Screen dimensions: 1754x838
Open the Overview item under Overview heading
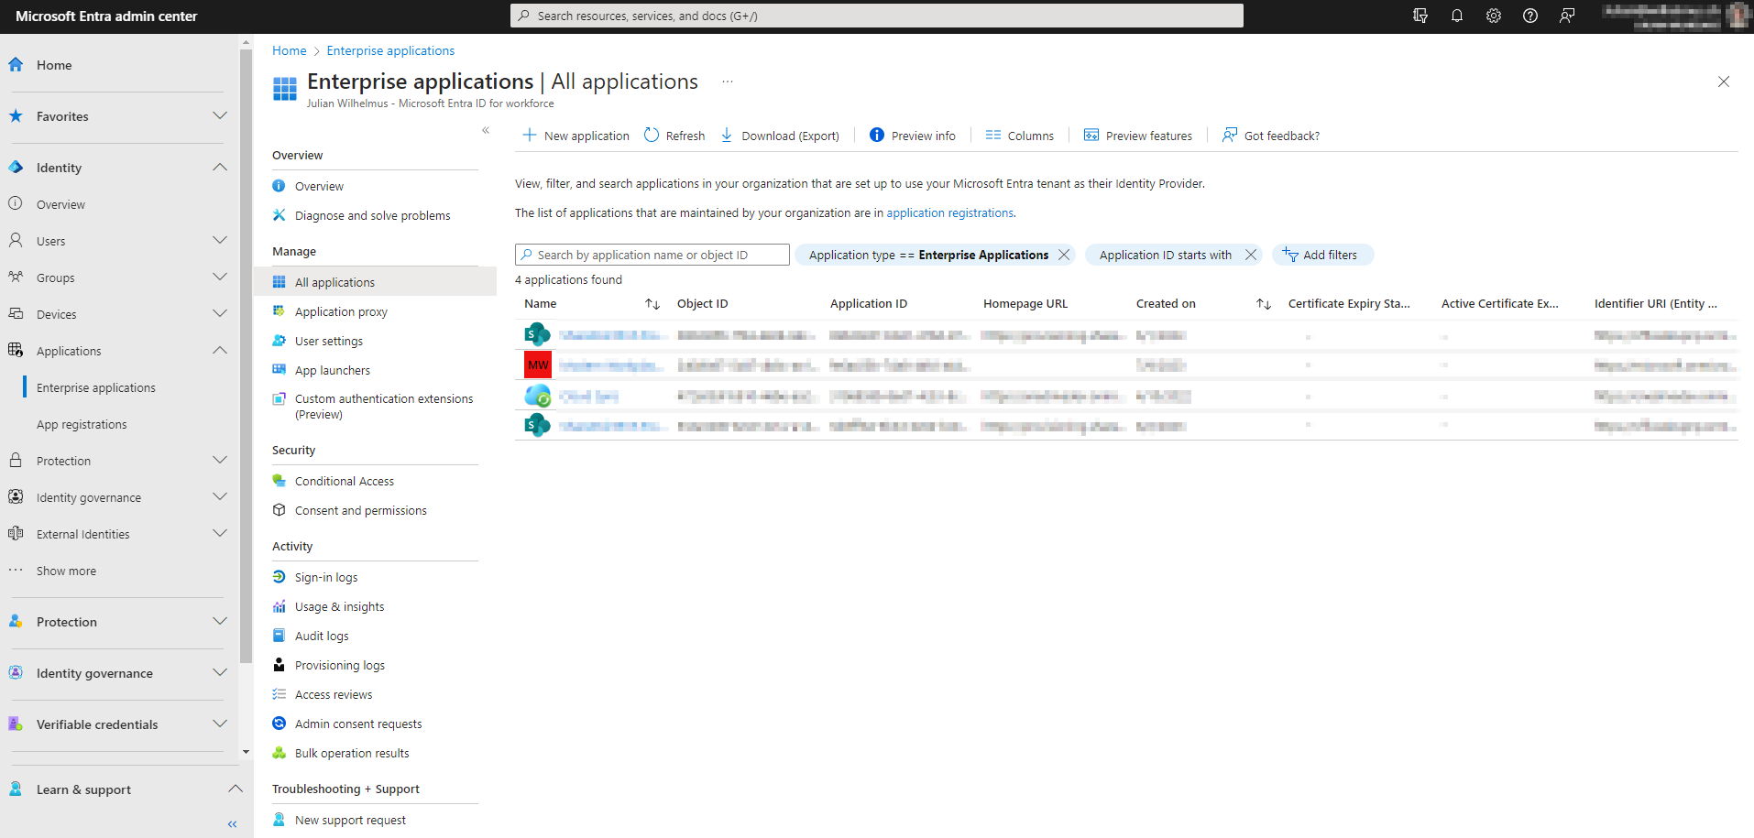tap(319, 186)
